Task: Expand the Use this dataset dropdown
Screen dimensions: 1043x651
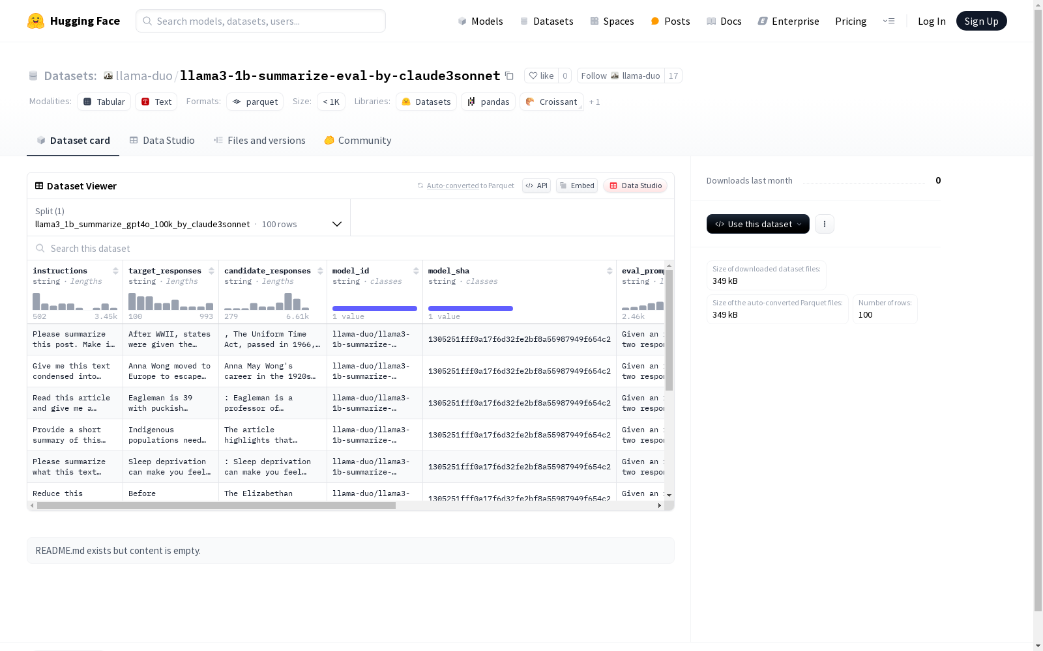Action: 758,224
